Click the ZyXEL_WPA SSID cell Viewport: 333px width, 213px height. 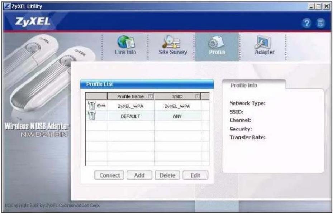(177, 106)
